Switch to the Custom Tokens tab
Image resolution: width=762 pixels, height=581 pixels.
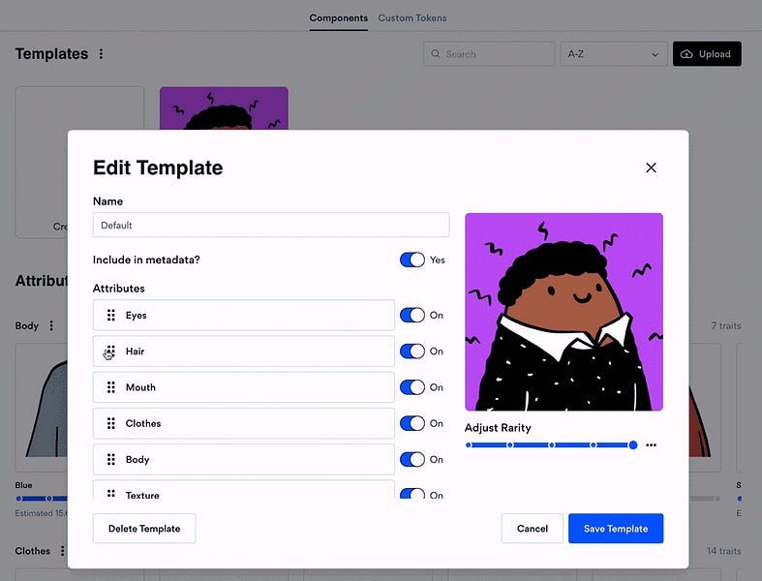(411, 17)
